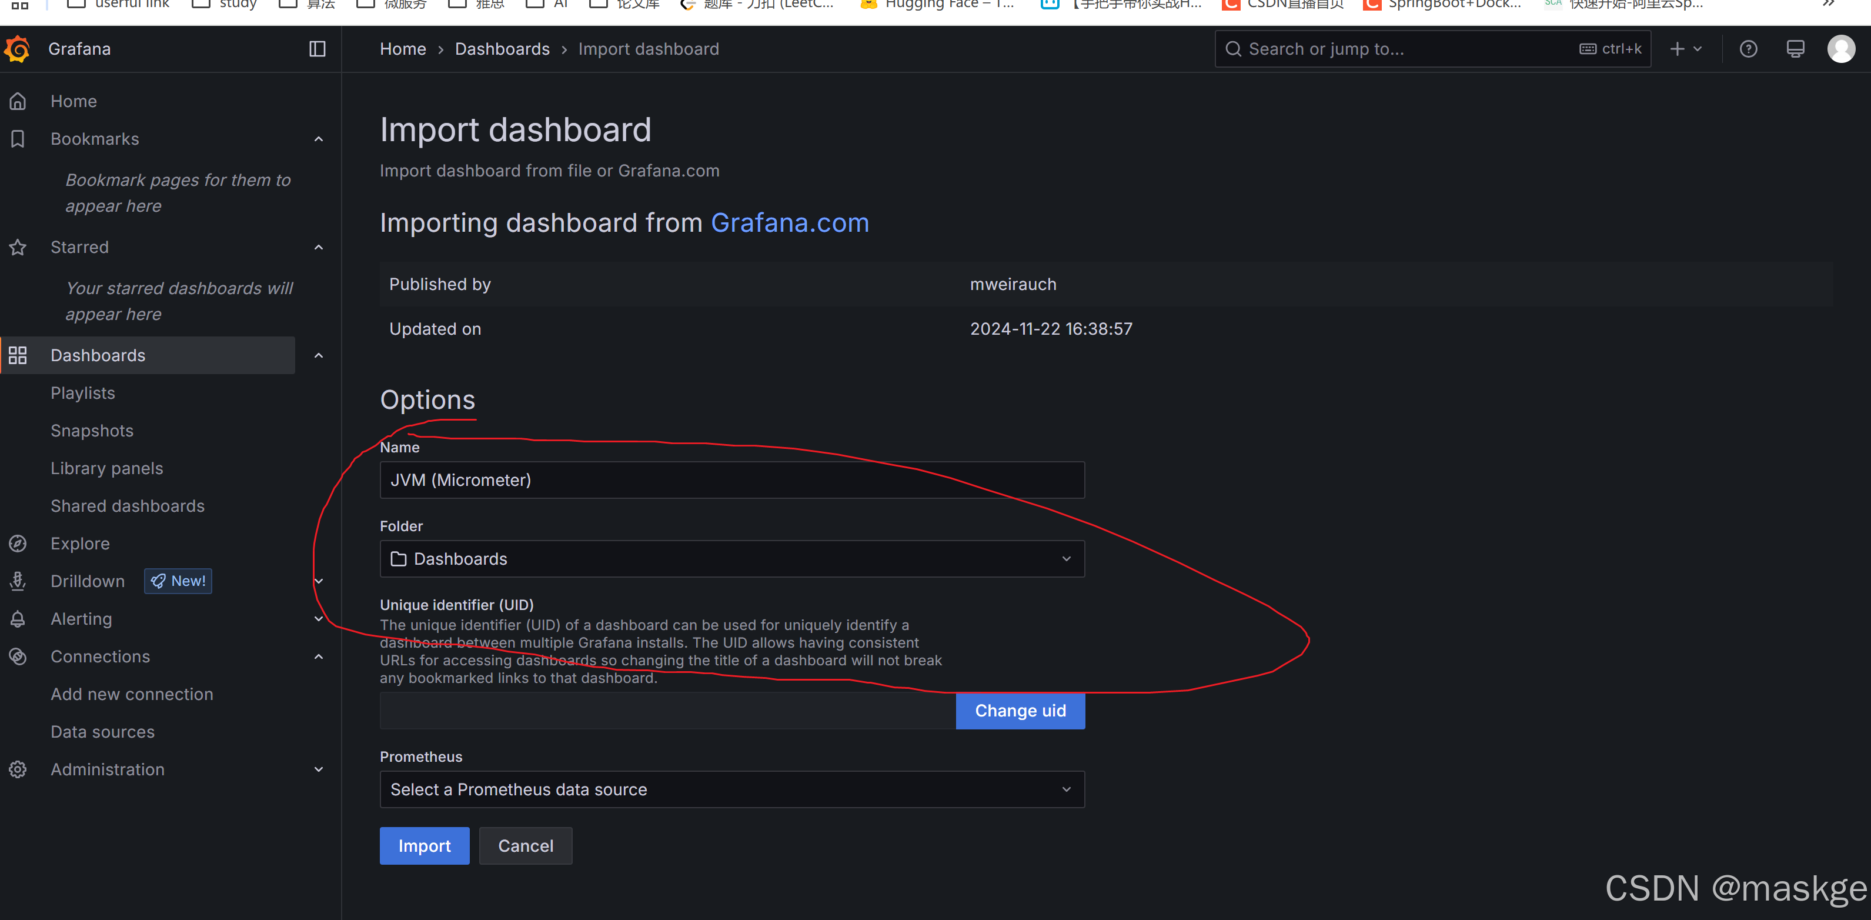This screenshot has width=1871, height=920.
Task: Open the Folder Dashboards dropdown
Action: coord(731,559)
